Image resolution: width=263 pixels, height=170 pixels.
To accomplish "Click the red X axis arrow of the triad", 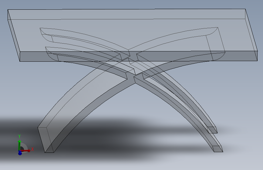I will pyautogui.click(x=26, y=151).
